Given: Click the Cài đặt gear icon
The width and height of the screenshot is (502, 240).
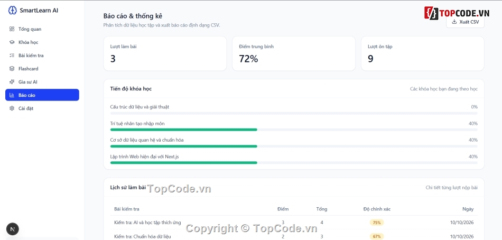Looking at the screenshot, I should tap(12, 108).
